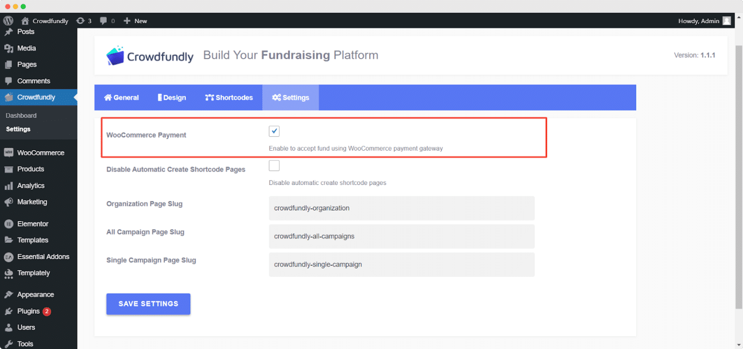Click the Appearance brush icon
Image resolution: width=743 pixels, height=349 pixels.
coord(9,294)
